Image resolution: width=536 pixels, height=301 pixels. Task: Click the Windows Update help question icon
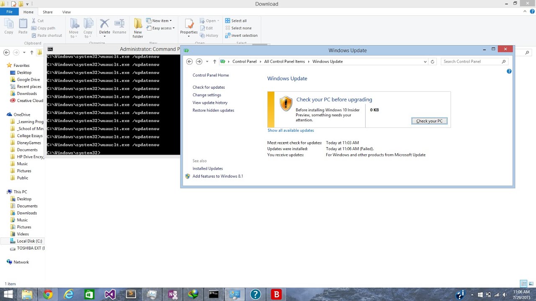pyautogui.click(x=509, y=71)
